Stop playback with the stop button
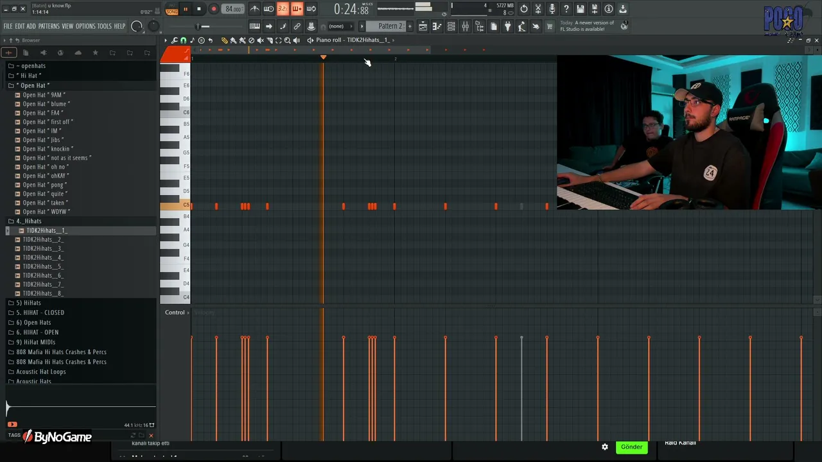Image resolution: width=822 pixels, height=462 pixels. 199,9
